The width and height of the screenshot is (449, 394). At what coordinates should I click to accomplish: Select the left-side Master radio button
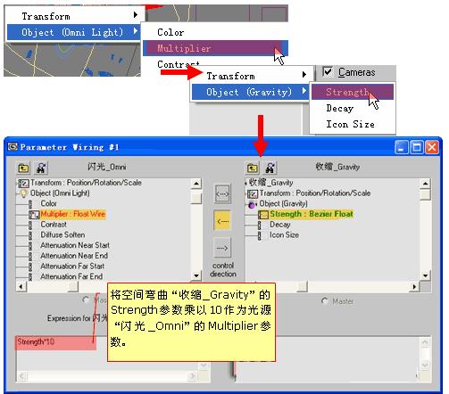[86, 300]
